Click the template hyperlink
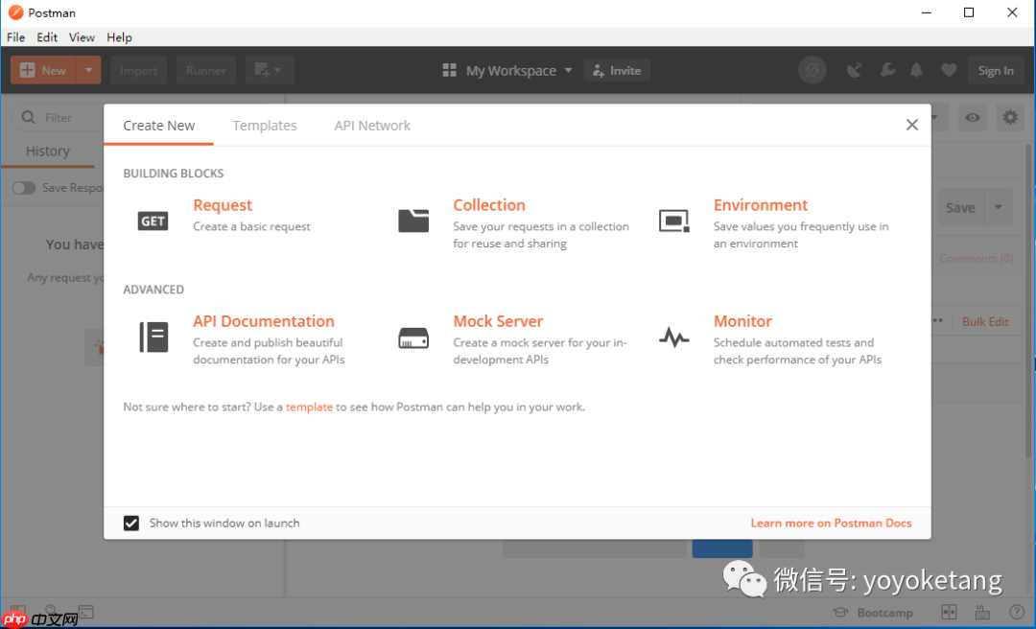1036x629 pixels. coord(309,407)
